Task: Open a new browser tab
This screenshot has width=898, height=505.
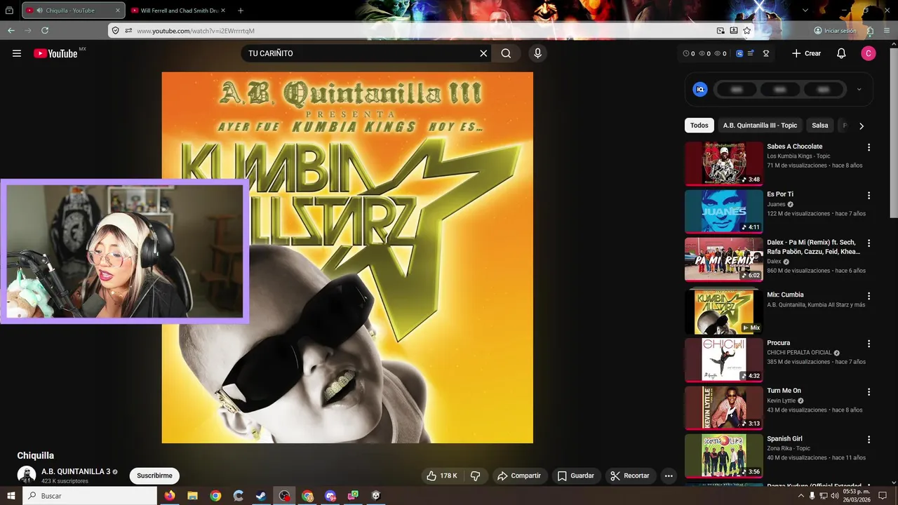Action: [241, 11]
